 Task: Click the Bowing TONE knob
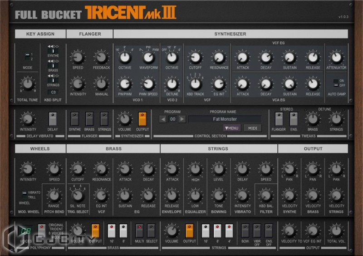click(x=219, y=196)
